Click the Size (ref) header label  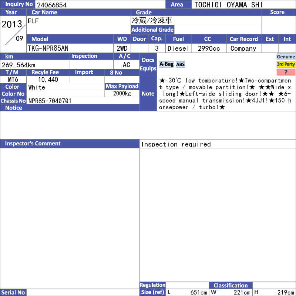point(152,292)
